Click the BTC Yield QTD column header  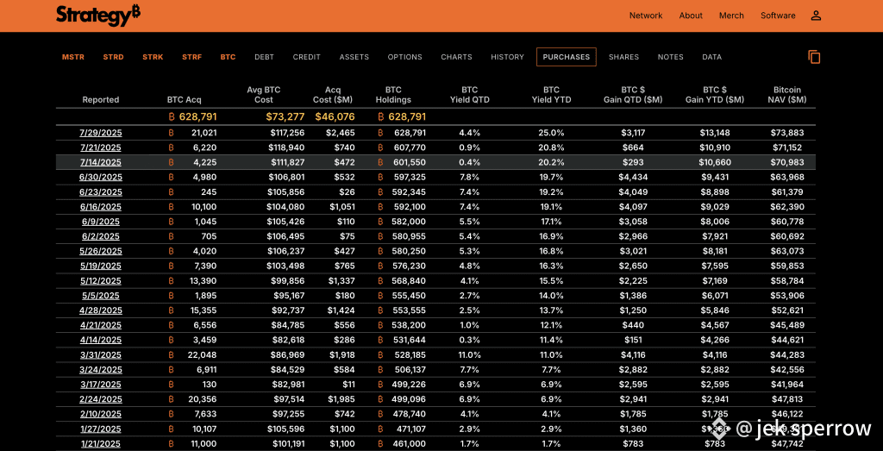470,95
